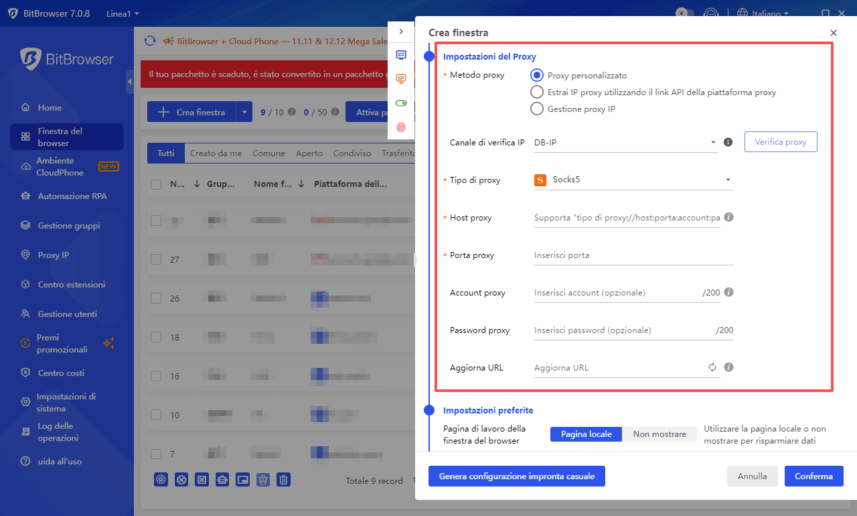This screenshot has height=516, width=857.
Task: Choose Gestione proxy IP option
Action: [536, 108]
